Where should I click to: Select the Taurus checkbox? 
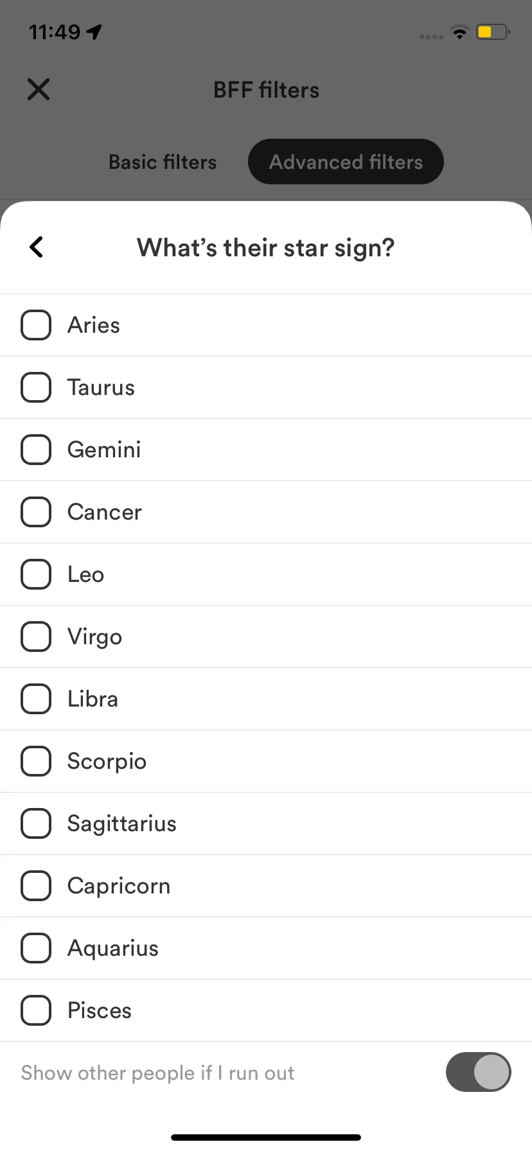36,387
